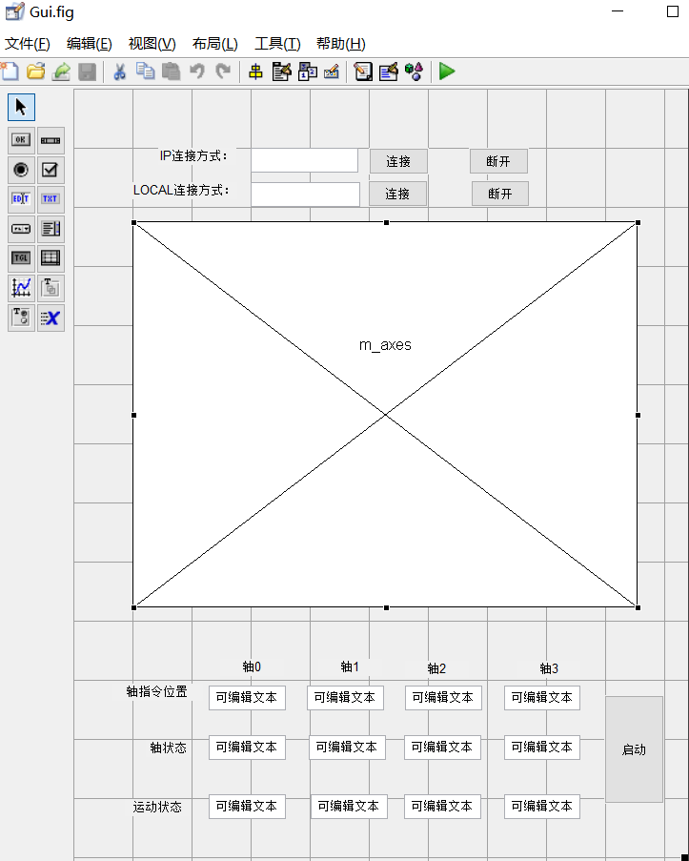Select 轴3 运动状态 edit box
This screenshot has height=861, width=689.
542,807
